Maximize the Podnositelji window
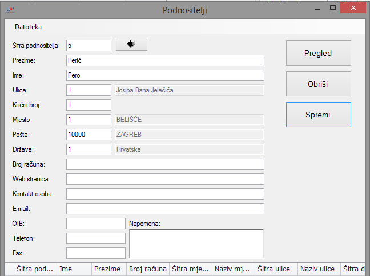The height and width of the screenshot is (276, 370). [x=333, y=8]
